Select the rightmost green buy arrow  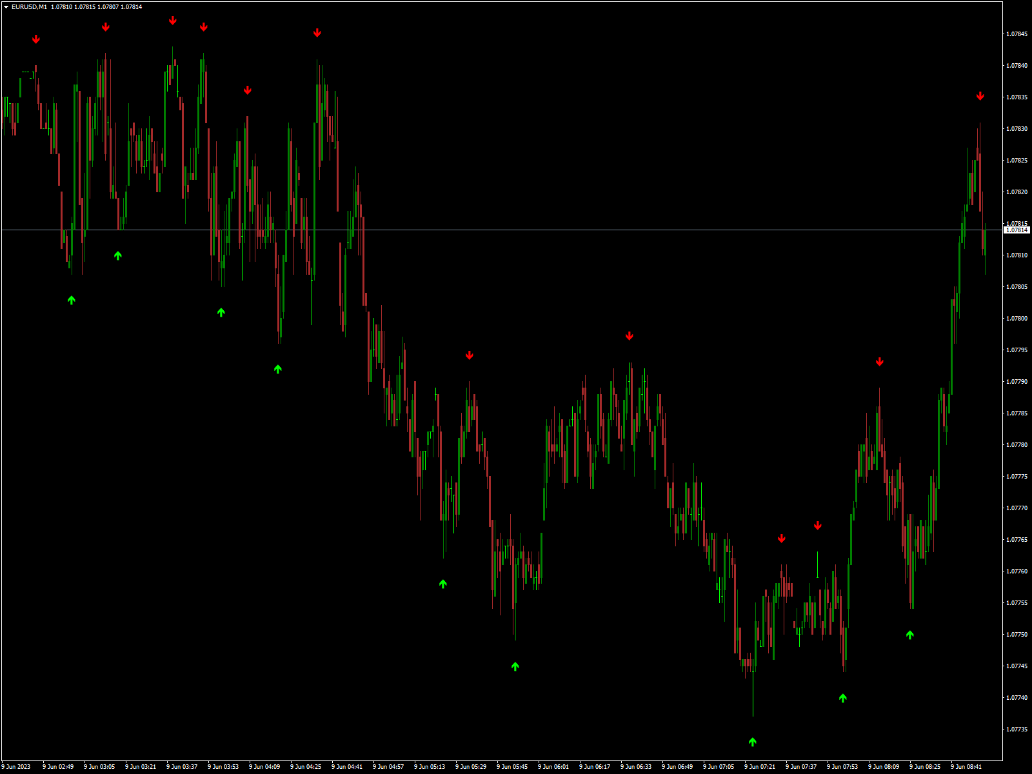910,635
